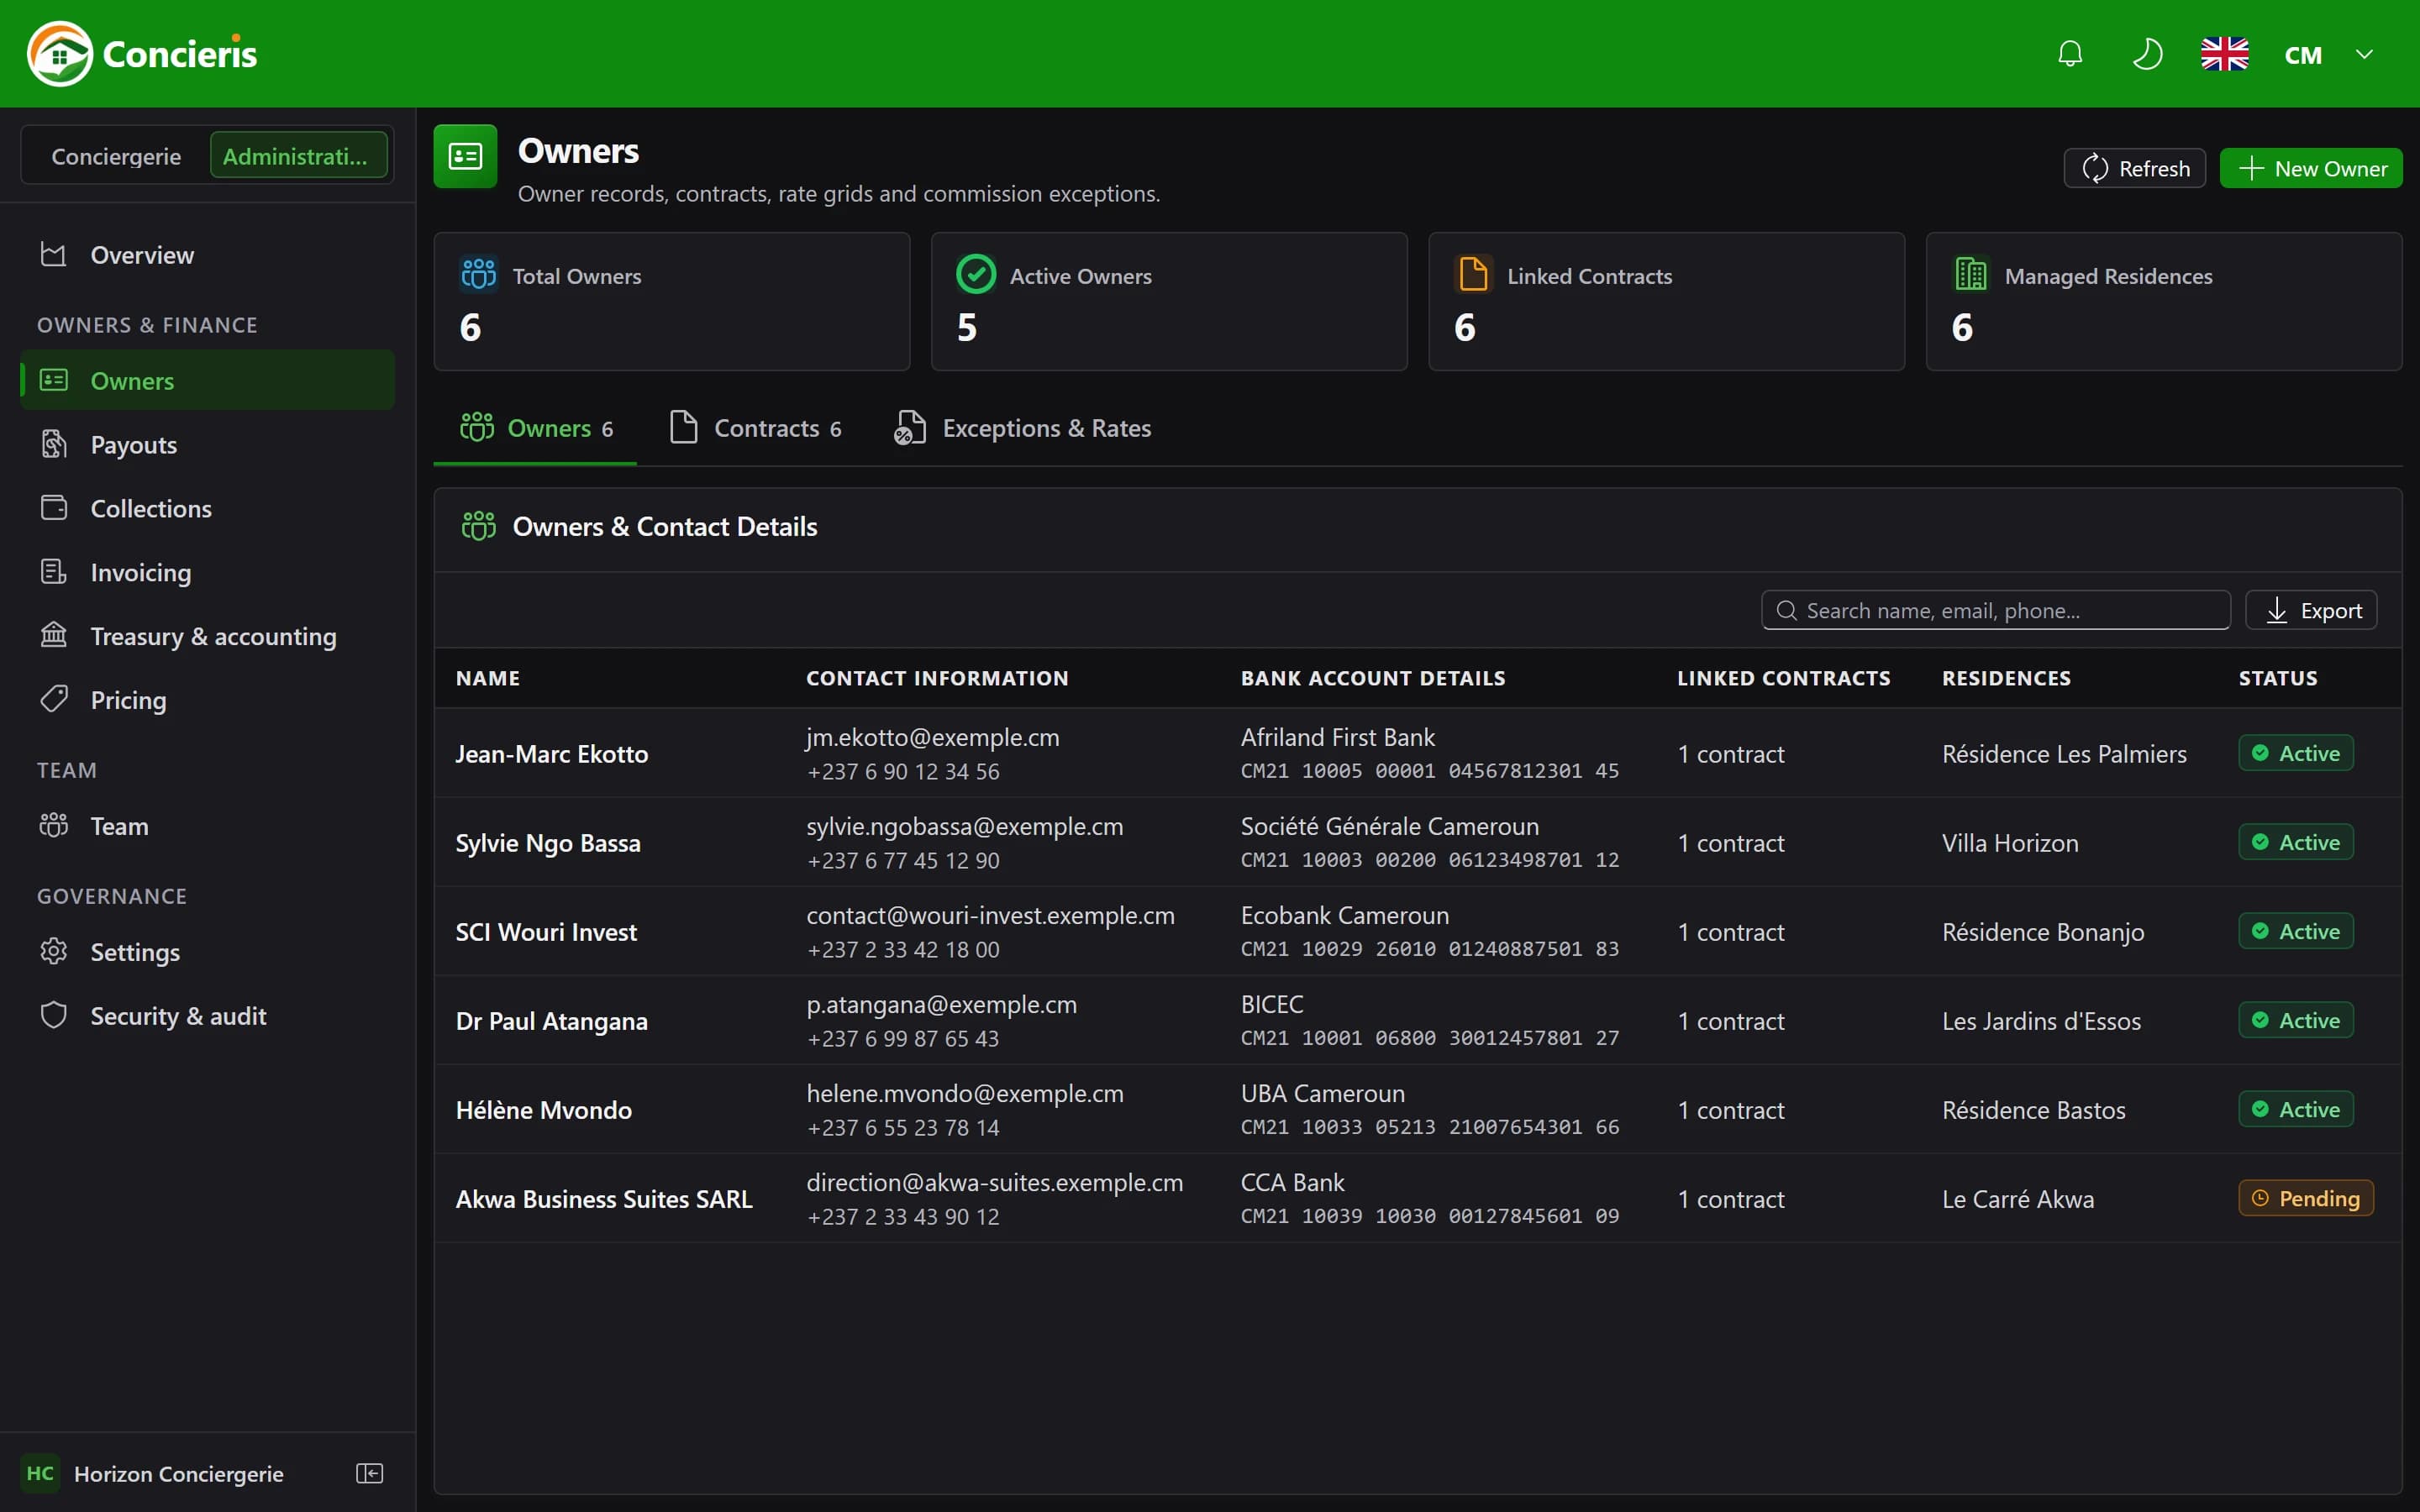Switch to Conciergerie mode

coord(116,156)
